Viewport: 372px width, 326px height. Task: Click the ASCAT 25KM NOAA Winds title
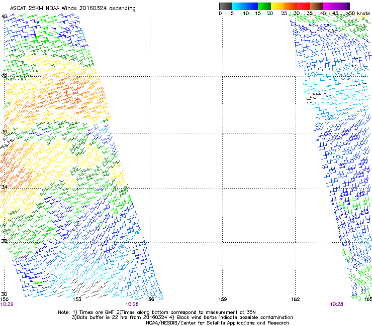coord(72,9)
